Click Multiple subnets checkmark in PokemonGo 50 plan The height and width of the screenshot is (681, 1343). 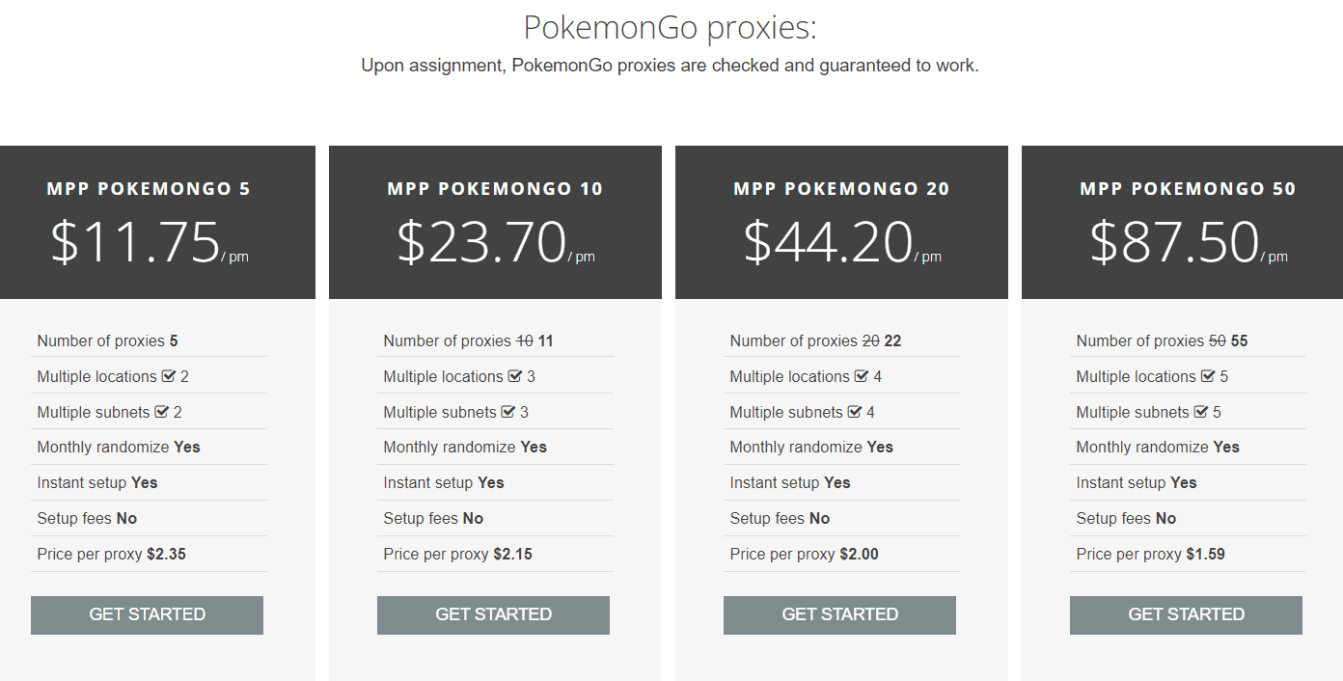[1201, 412]
